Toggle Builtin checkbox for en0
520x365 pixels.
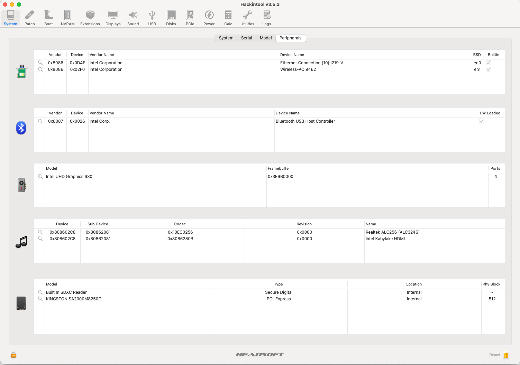tap(489, 63)
